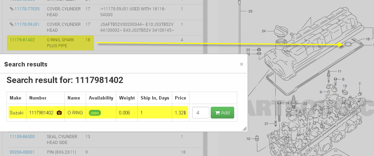Select the Price column header

180,98
